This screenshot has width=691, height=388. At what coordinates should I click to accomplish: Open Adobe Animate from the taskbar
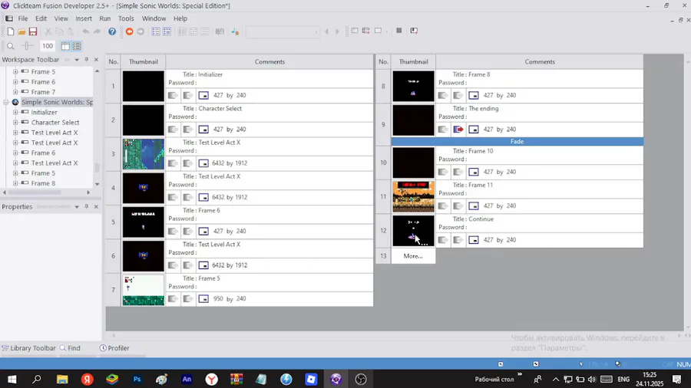click(x=187, y=379)
